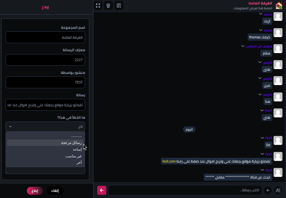The height and width of the screenshot is (198, 286).
Task: Click the add-note list icon in header
Action: 119,6
